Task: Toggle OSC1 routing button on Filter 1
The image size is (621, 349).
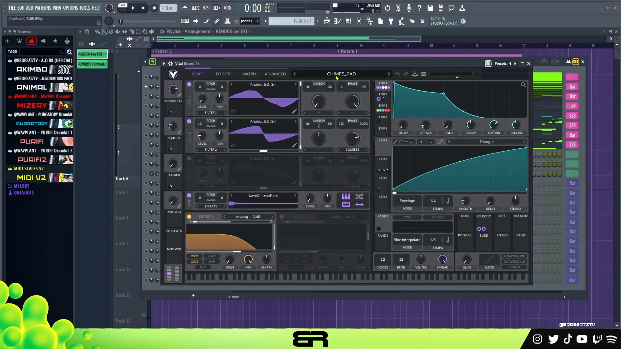Action: coord(194,256)
